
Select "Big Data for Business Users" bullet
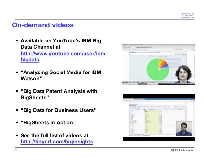point(59,110)
